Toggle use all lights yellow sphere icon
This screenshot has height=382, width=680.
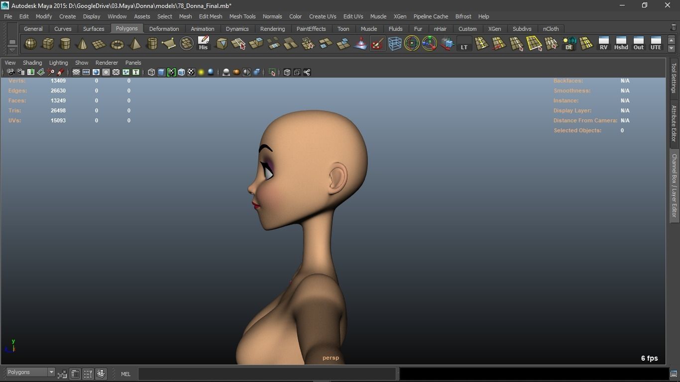click(x=201, y=72)
